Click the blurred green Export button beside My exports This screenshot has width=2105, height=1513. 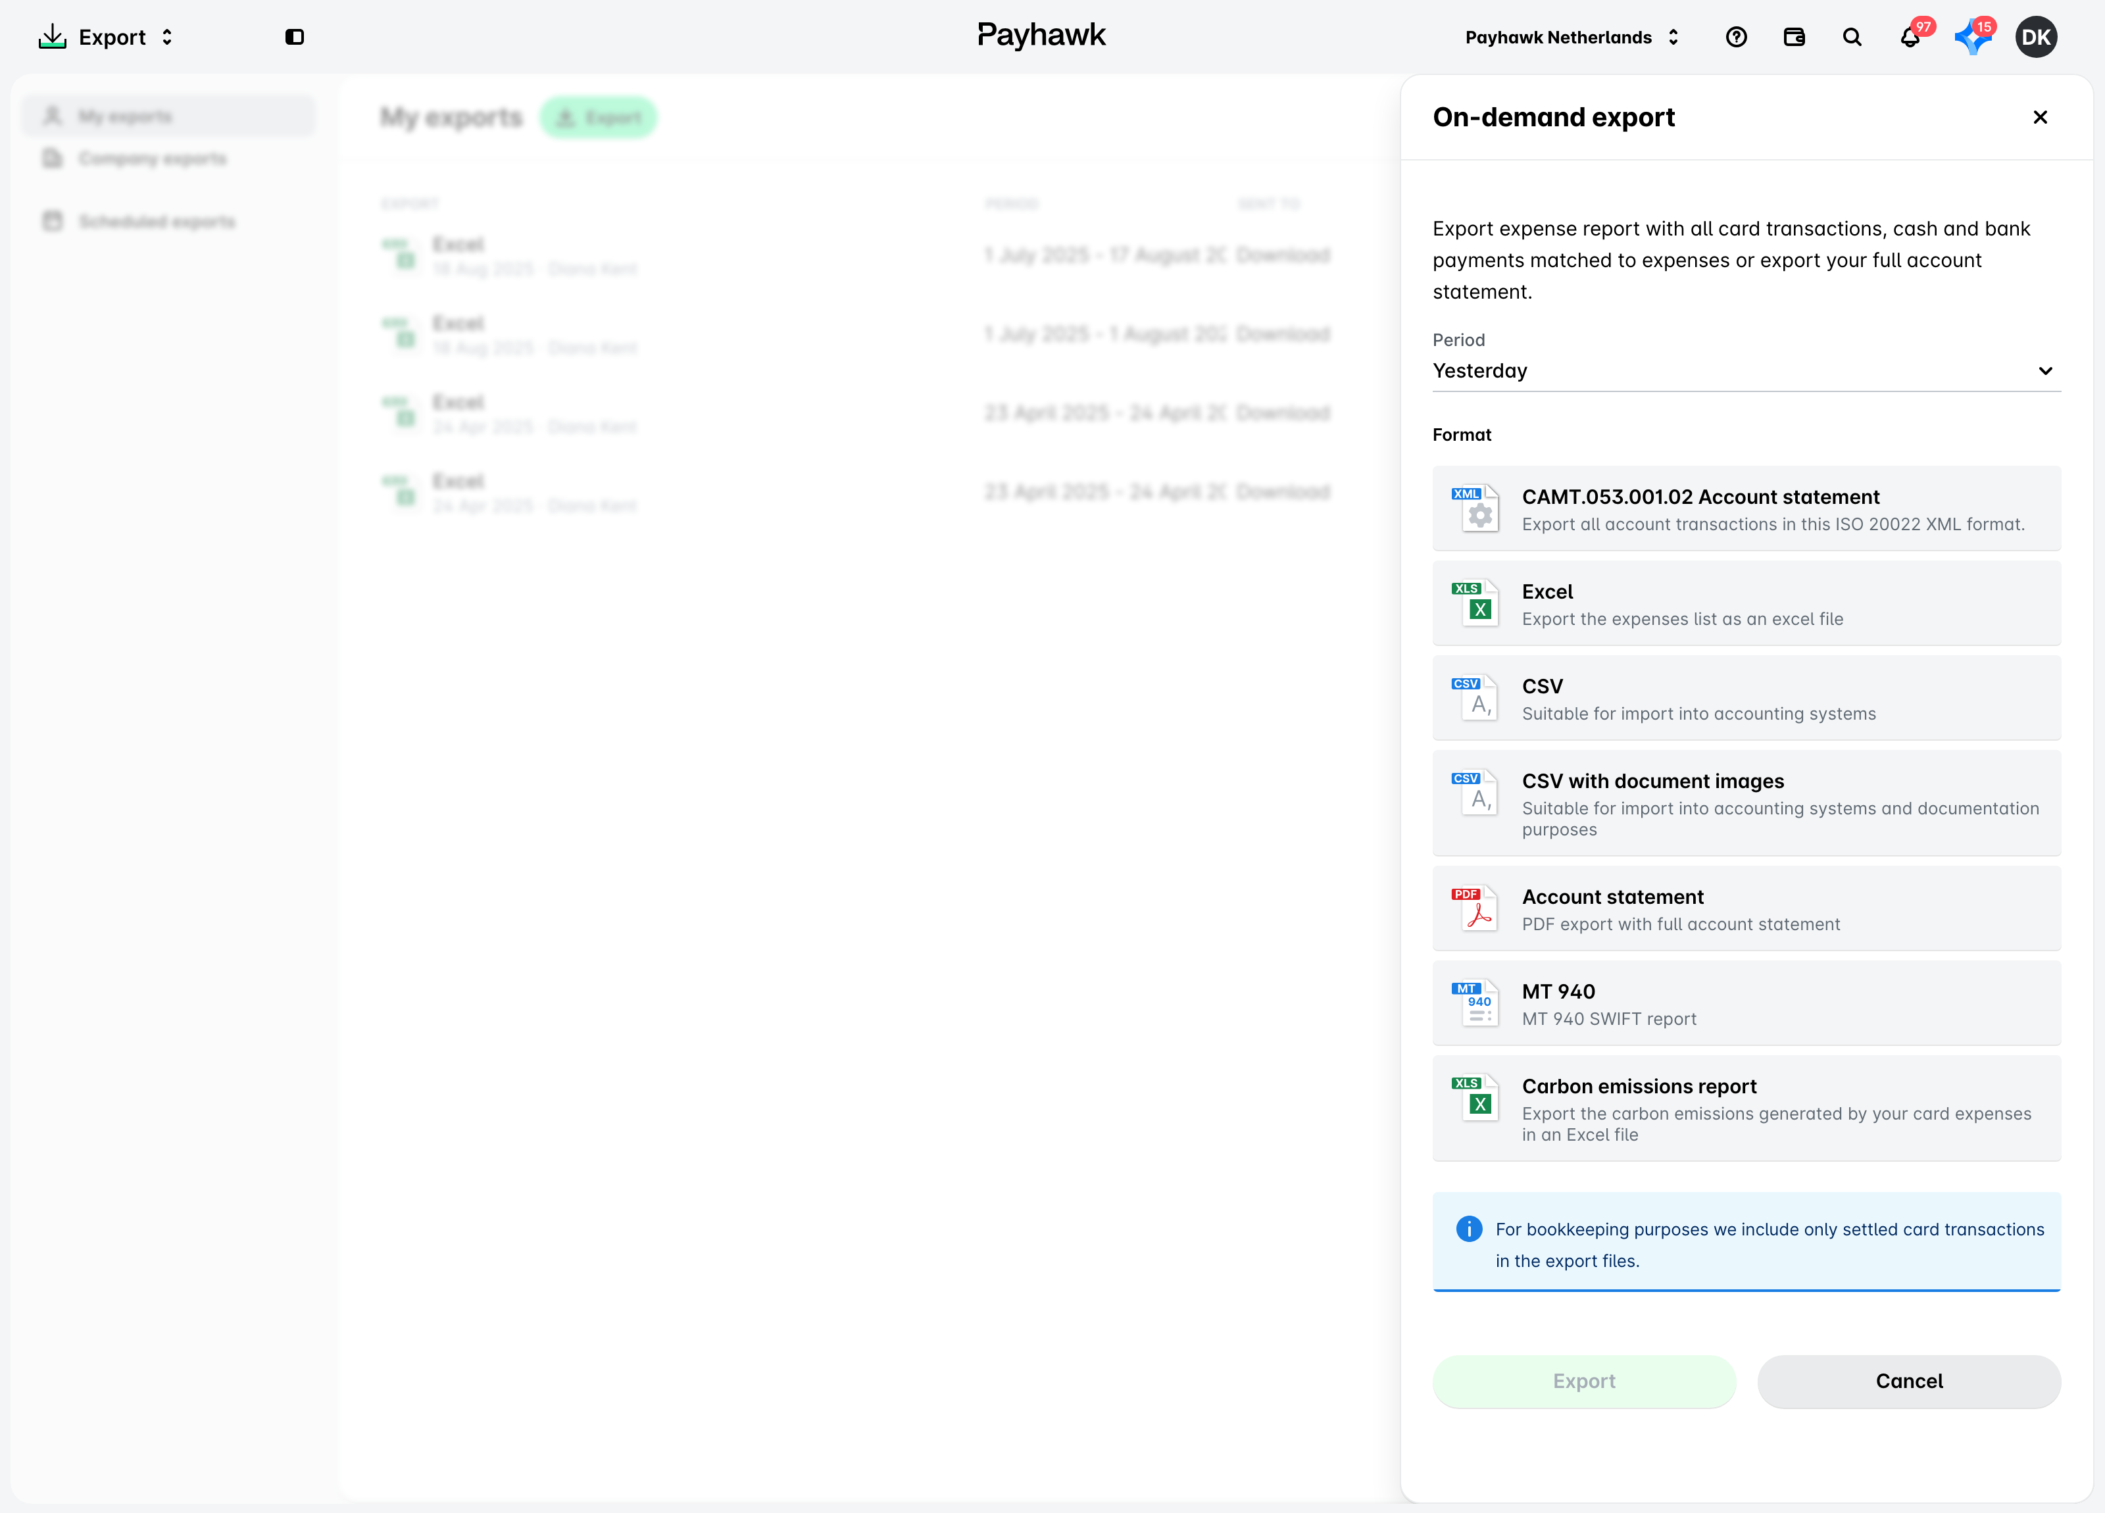click(599, 118)
